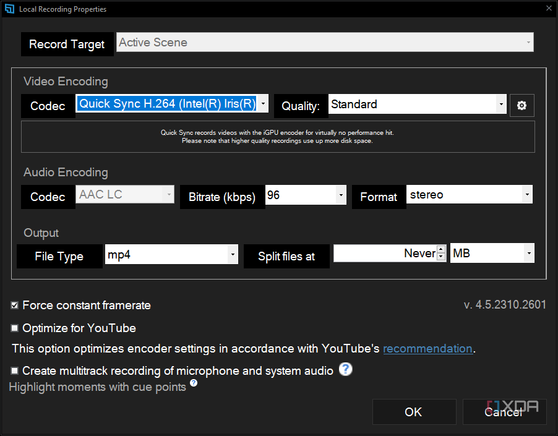Click the Split files at Never field
The image size is (558, 436).
pos(385,253)
